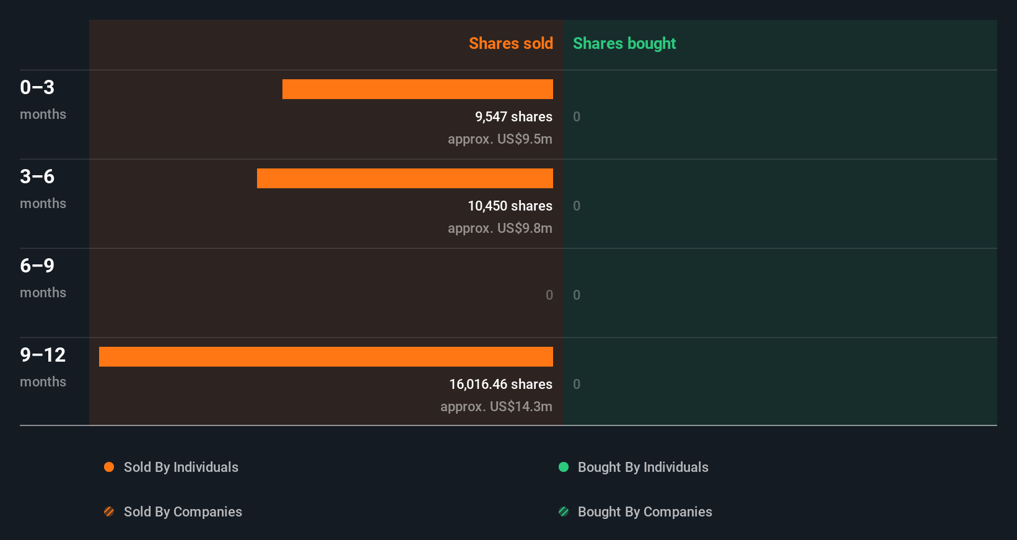Select the 9–12 months row label
Viewport: 1017px width, 540px height.
43,367
